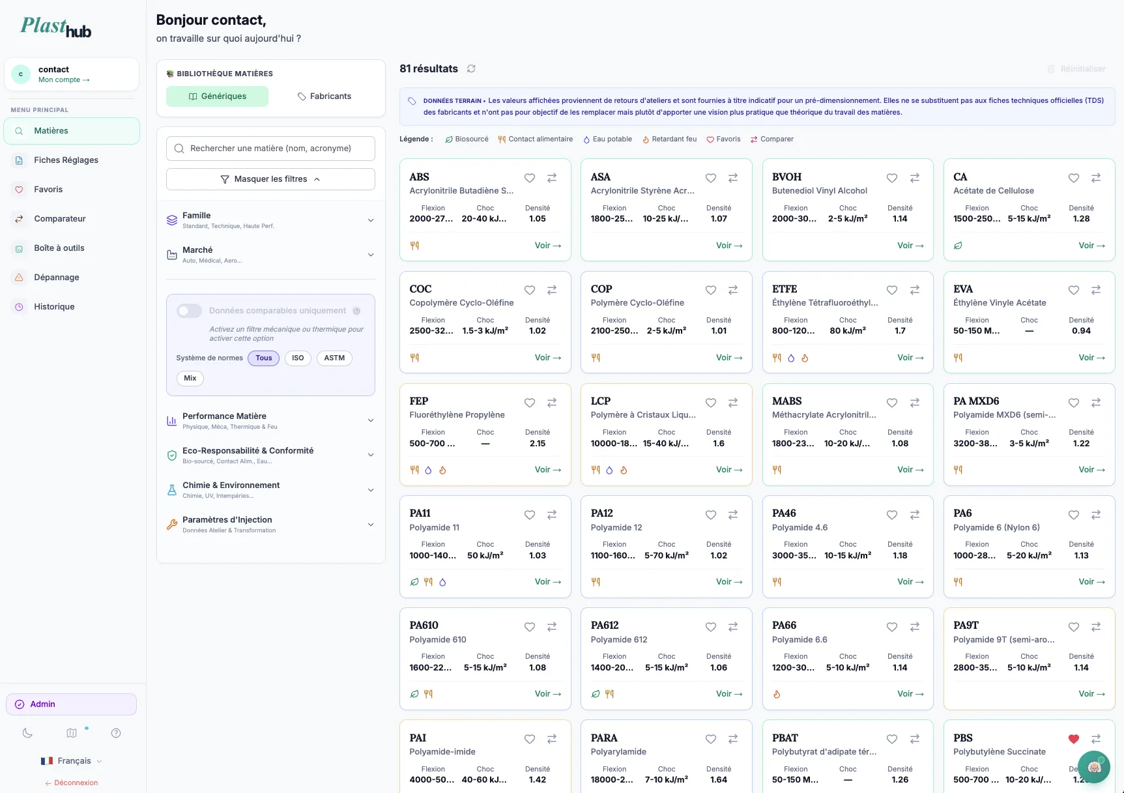Enable the Données comparables uniquement switch
Viewport: 1124px width, 793px height.
tap(189, 311)
